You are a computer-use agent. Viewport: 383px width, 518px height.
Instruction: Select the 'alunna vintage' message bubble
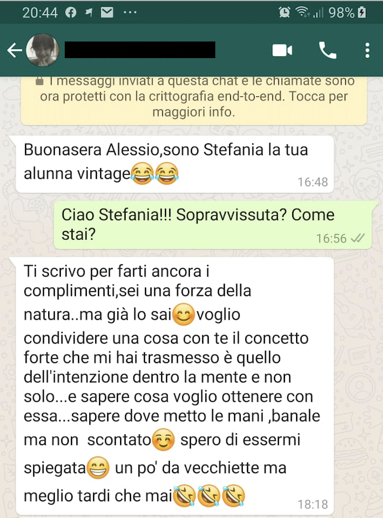pyautogui.click(x=175, y=164)
